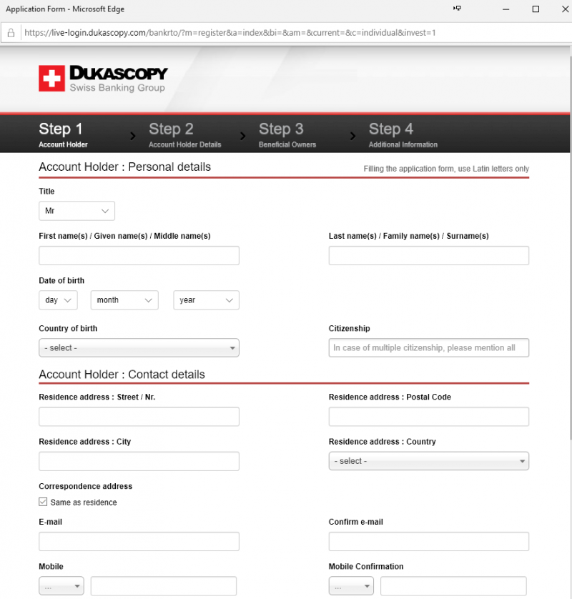Open the Mobile country code dropdown
The image size is (572, 599).
pyautogui.click(x=61, y=586)
